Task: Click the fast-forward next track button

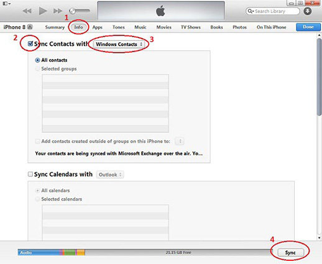Action: (x=58, y=11)
